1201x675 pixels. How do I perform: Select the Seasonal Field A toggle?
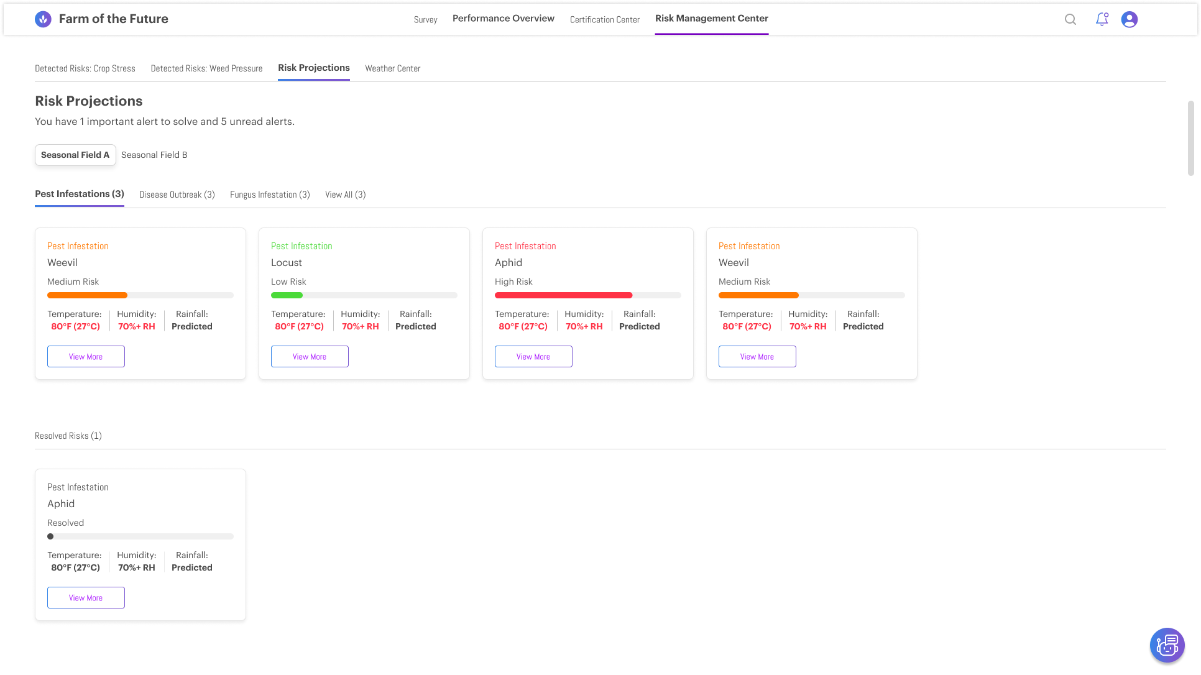75,155
